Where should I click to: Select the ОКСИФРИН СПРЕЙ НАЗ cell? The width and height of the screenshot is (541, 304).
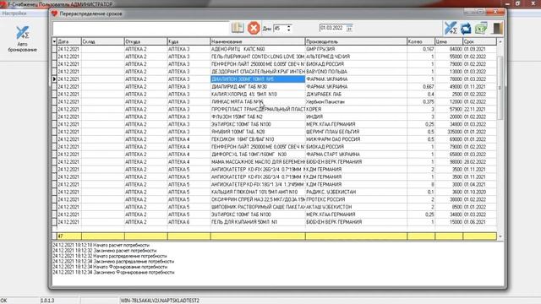(258, 199)
